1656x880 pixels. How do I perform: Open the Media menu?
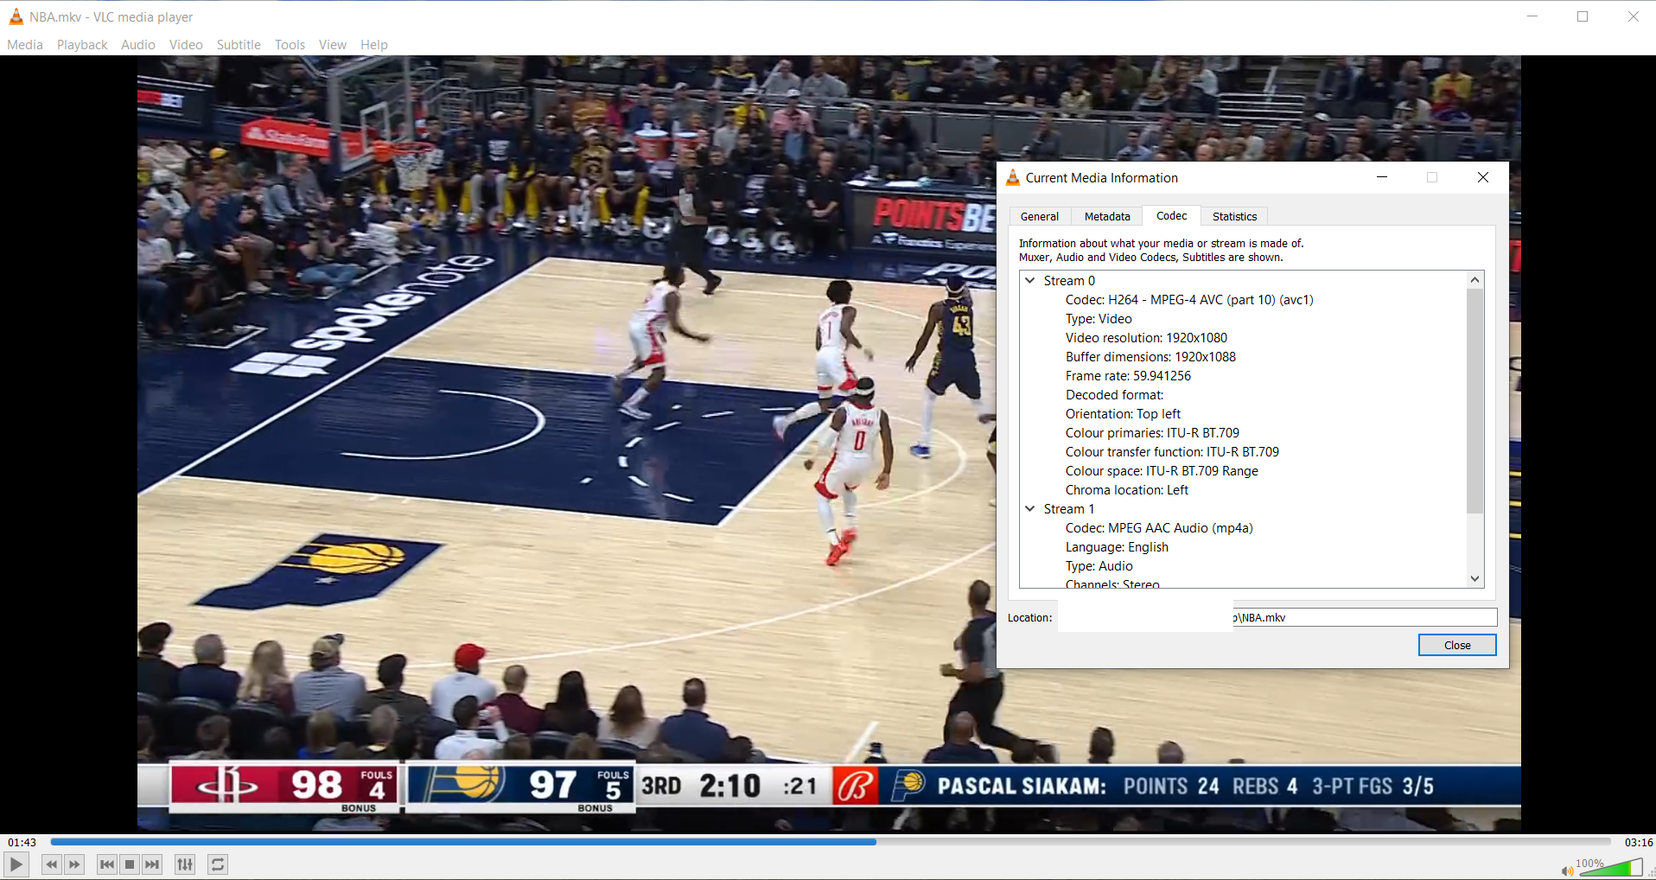[25, 45]
